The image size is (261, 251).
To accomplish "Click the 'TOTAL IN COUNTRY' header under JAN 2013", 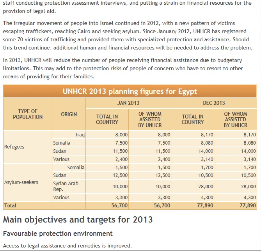I will pos(107,119).
